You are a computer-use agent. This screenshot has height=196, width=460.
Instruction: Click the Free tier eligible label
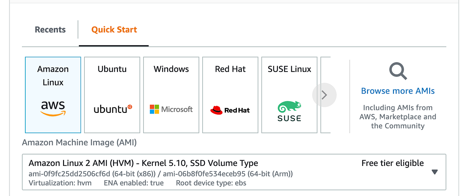(x=392, y=163)
